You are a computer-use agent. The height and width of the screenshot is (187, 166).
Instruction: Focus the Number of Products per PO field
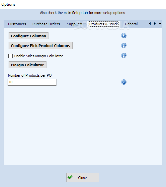pos(32,82)
